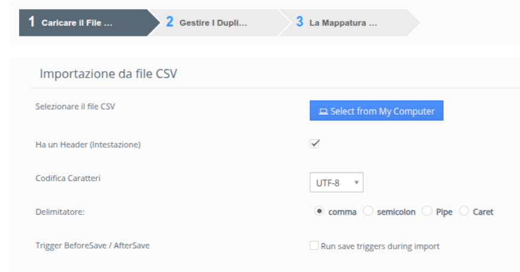The width and height of the screenshot is (520, 272).
Task: Uncheck the Ha un Header checkbox
Action: (x=315, y=143)
